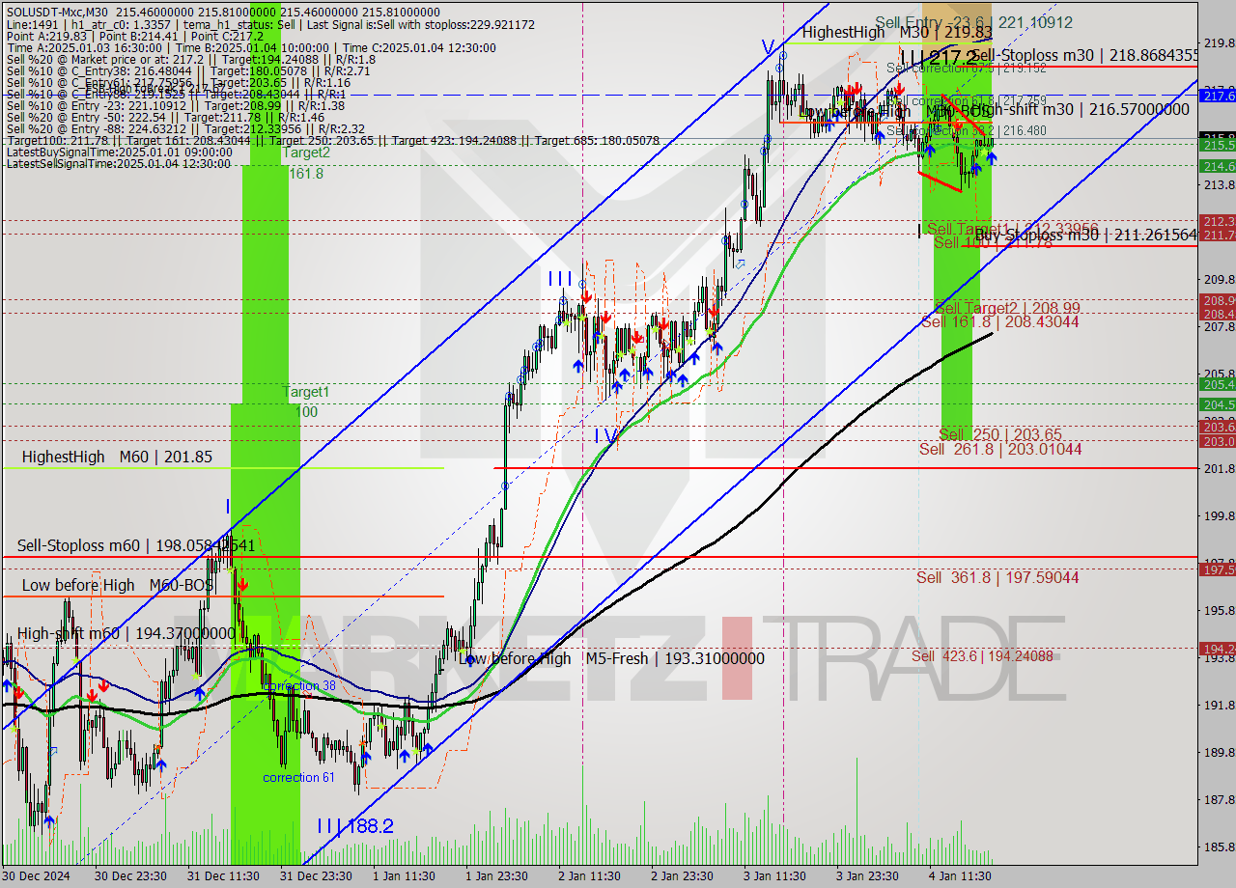Click the red 212.3 price axis tag
This screenshot has height=888, width=1236.
click(x=1218, y=221)
